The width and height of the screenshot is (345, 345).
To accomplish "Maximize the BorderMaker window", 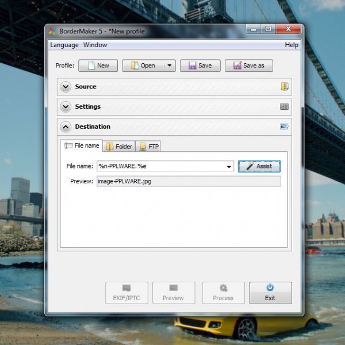I will point(268,29).
